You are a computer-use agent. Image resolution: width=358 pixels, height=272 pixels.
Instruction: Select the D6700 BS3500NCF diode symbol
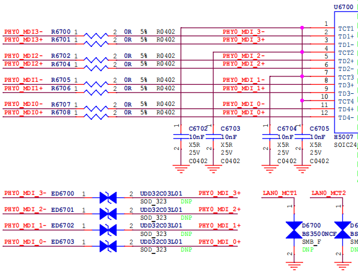[294, 230]
